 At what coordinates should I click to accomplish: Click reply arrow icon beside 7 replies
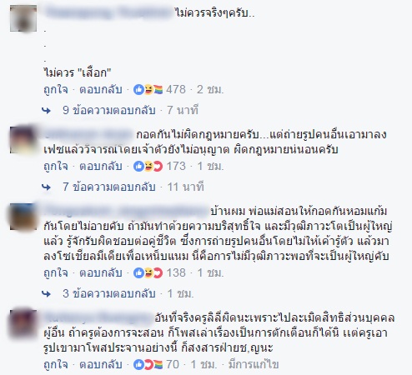click(x=47, y=187)
